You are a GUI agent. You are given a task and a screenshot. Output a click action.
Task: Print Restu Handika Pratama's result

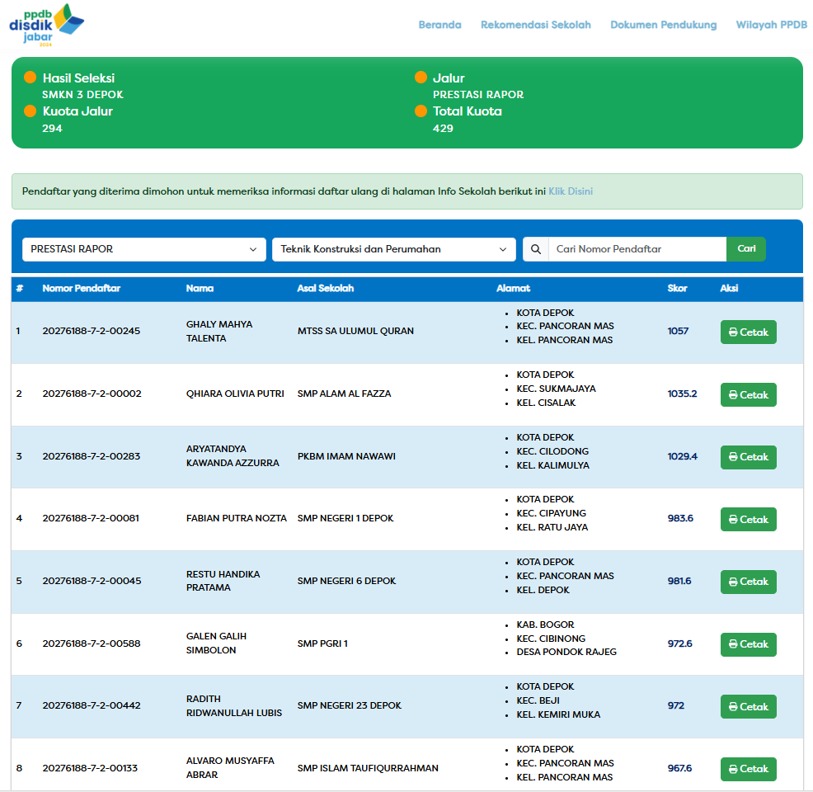748,582
